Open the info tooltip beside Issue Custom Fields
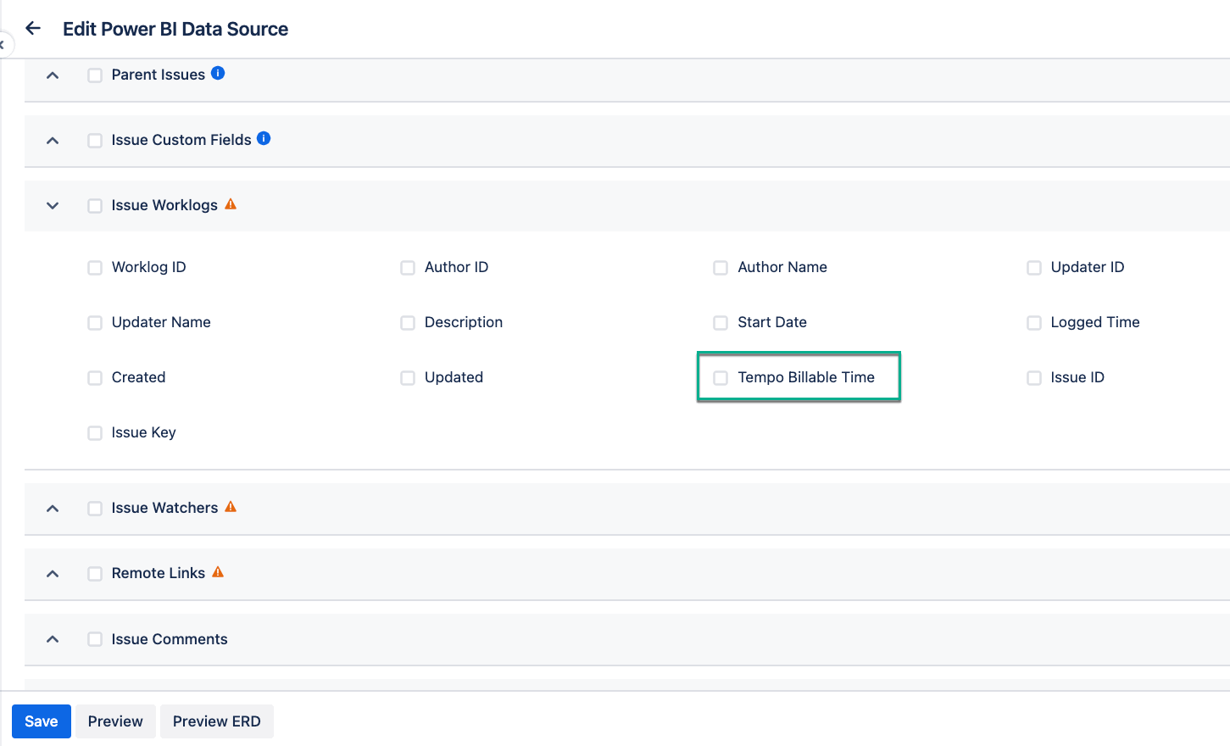1230x746 pixels. tap(263, 139)
